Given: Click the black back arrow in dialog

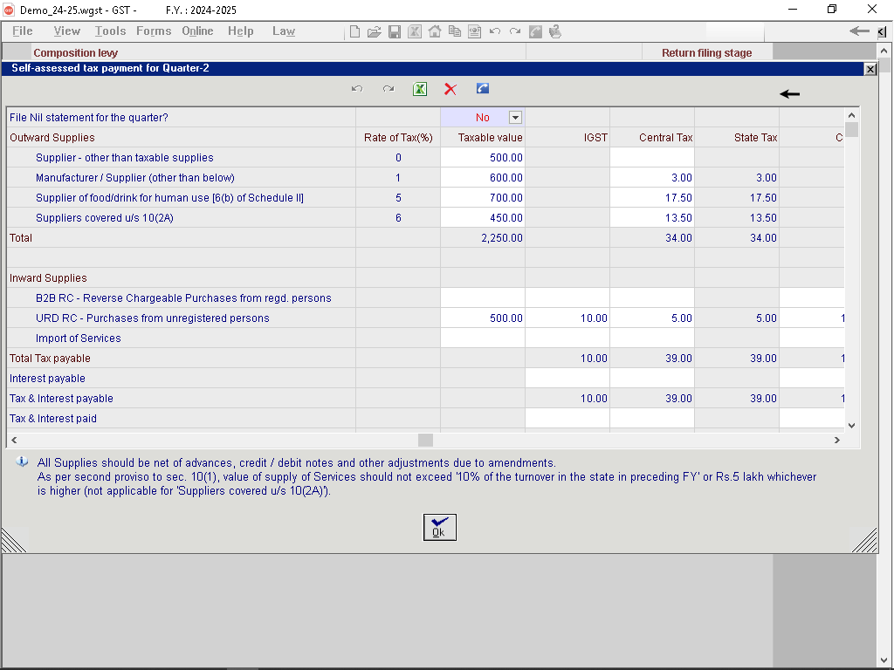Looking at the screenshot, I should 789,94.
